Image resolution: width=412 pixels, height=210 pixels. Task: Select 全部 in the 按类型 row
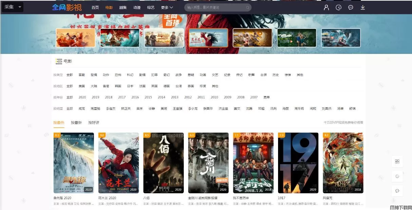point(70,75)
